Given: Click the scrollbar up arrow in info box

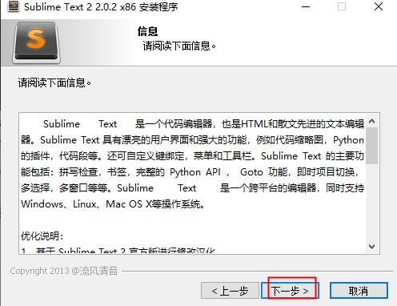Looking at the screenshot, I should (371, 122).
